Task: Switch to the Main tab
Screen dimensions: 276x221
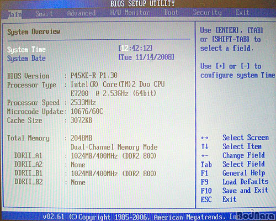Action: pyautogui.click(x=15, y=14)
